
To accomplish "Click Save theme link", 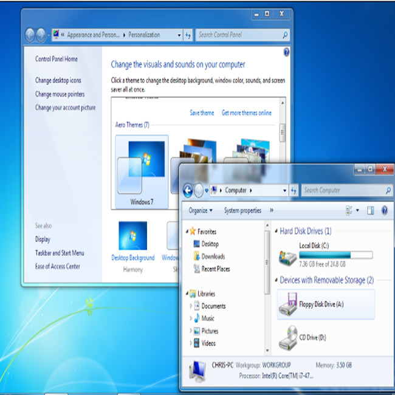I will click(202, 112).
